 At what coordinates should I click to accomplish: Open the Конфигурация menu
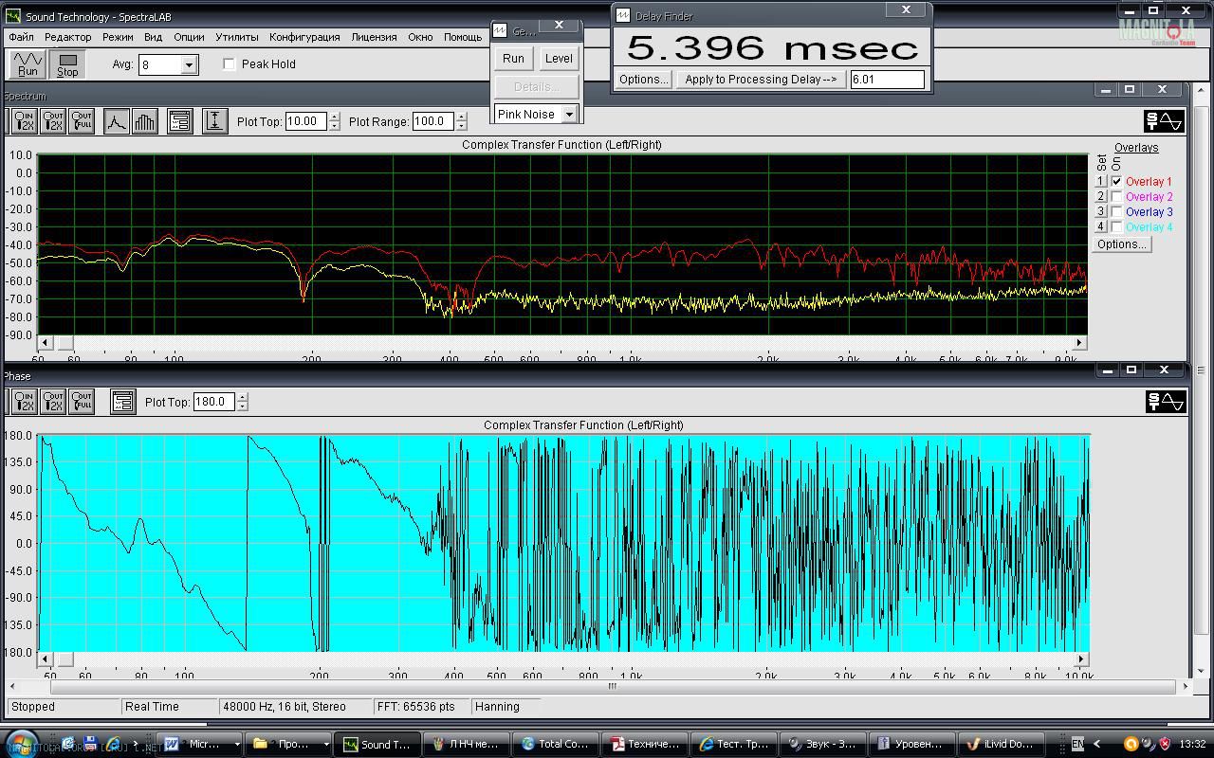[304, 37]
